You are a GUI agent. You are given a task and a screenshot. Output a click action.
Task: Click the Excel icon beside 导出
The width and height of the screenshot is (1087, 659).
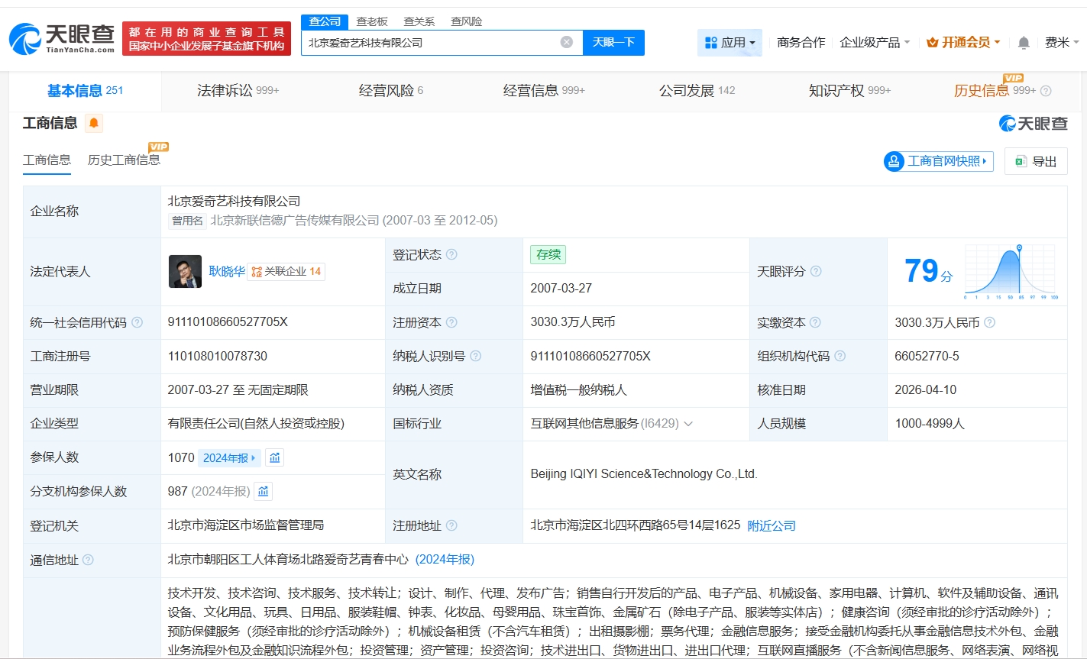1019,161
